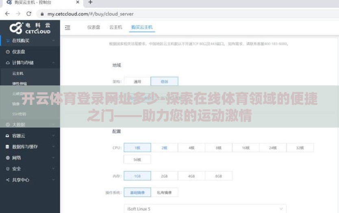This screenshot has height=213, width=339.
Task: Click the 共享中心 share icon
Action: pos(8,180)
